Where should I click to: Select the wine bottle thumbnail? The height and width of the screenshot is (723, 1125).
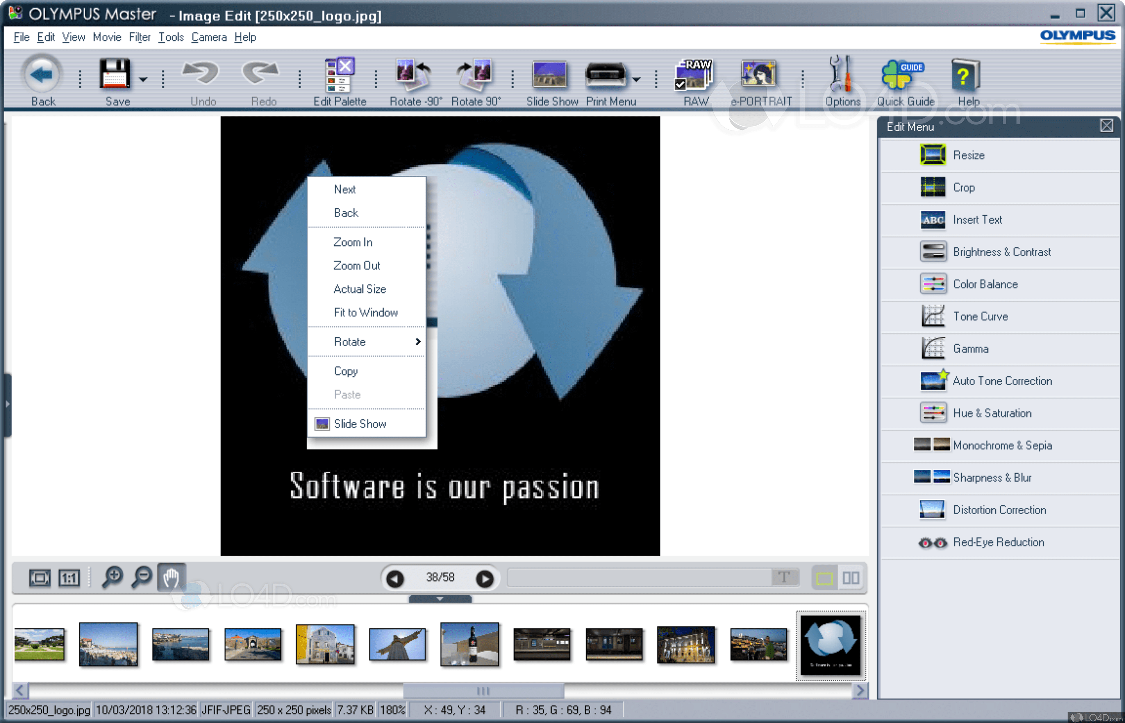(469, 644)
